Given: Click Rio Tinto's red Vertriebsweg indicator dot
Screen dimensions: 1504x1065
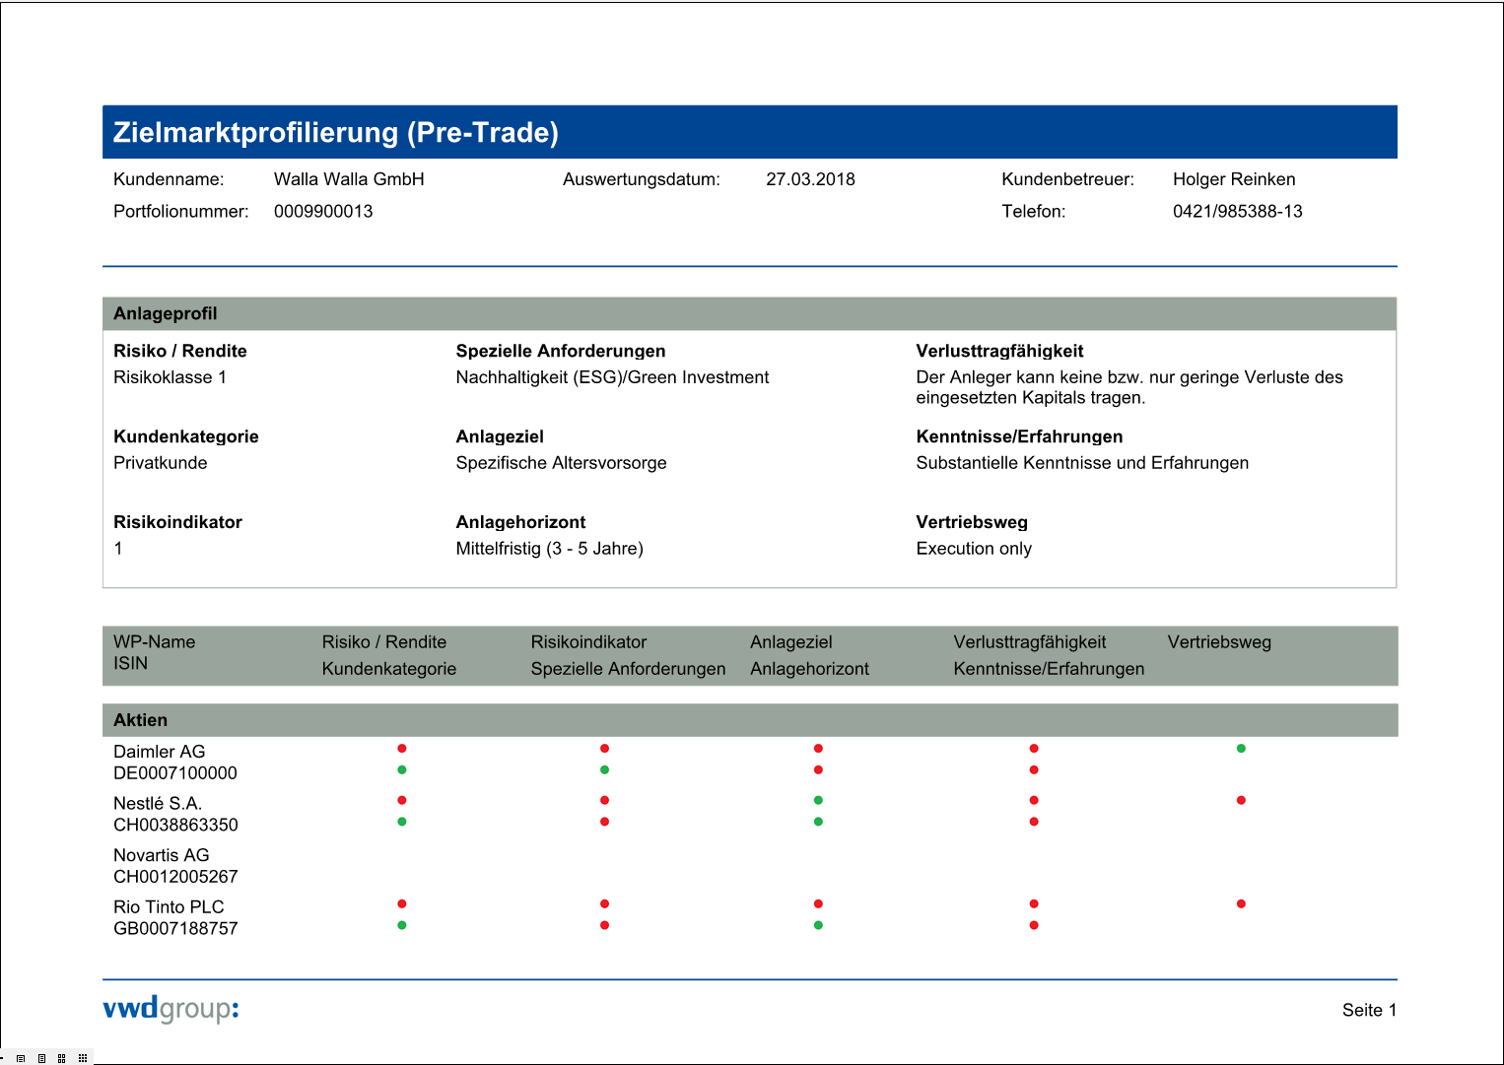Looking at the screenshot, I should 1241,903.
